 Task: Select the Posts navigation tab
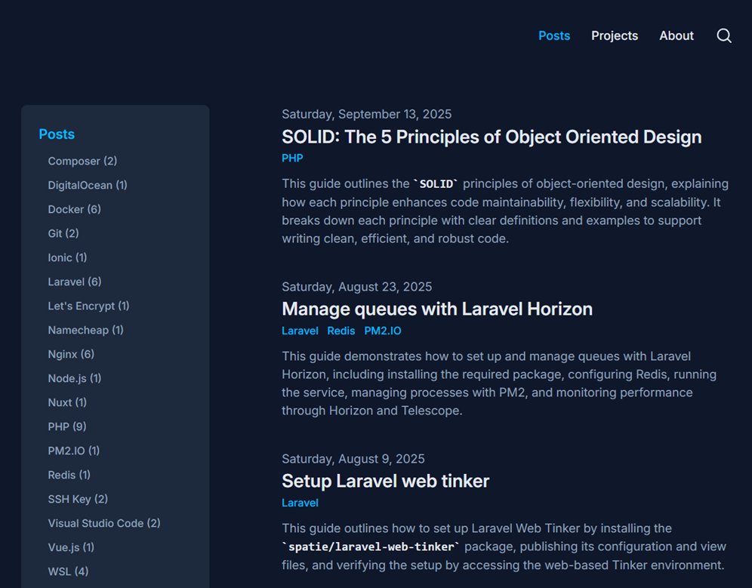(x=553, y=36)
